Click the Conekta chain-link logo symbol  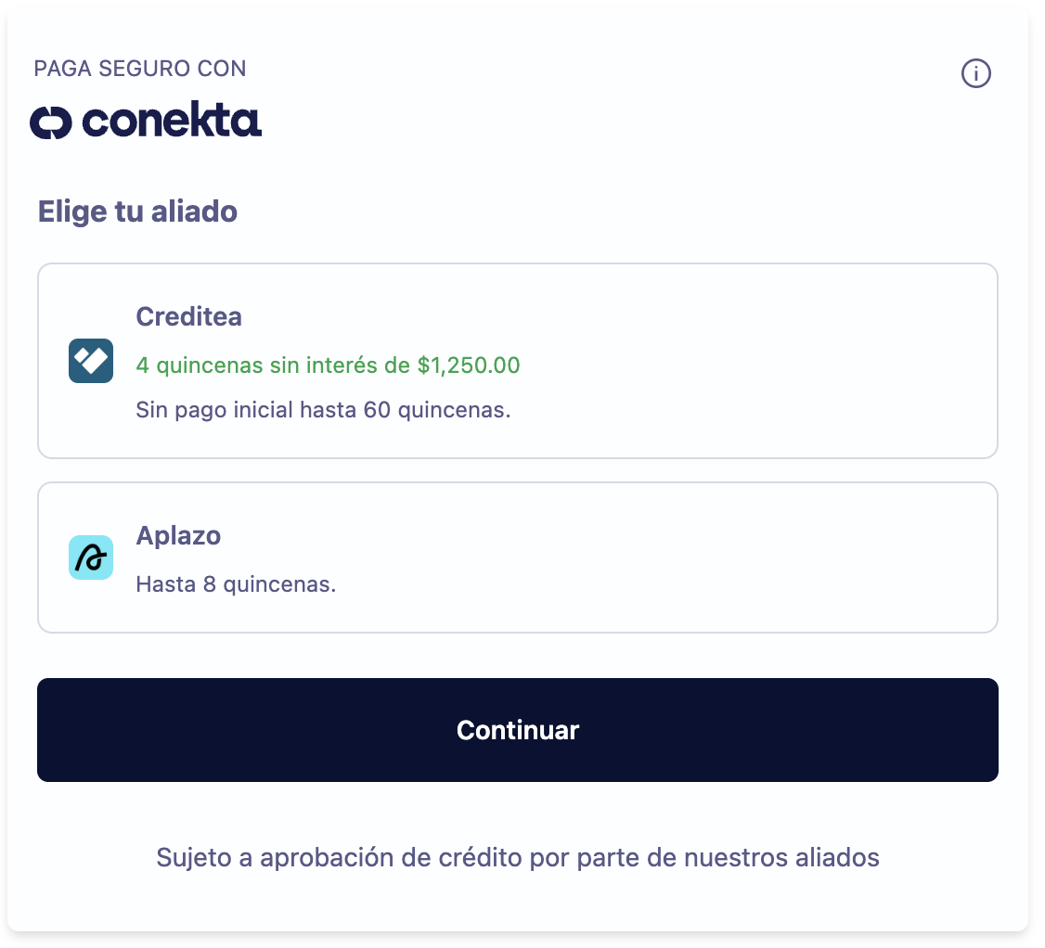point(51,122)
